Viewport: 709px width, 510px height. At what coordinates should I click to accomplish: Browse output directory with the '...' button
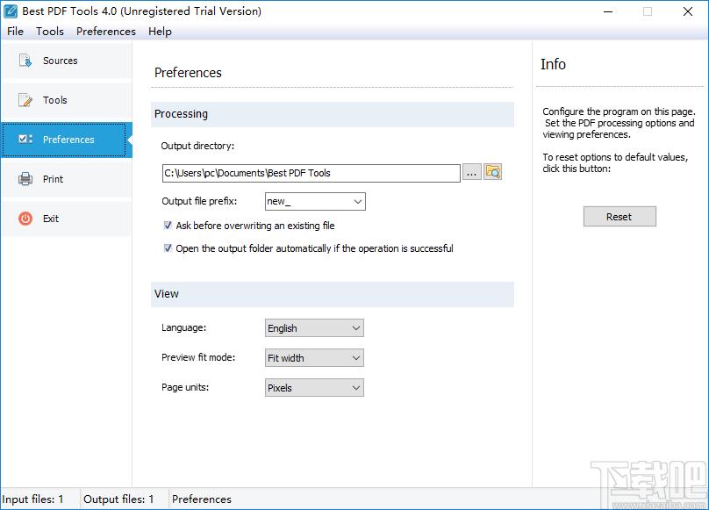(x=471, y=173)
